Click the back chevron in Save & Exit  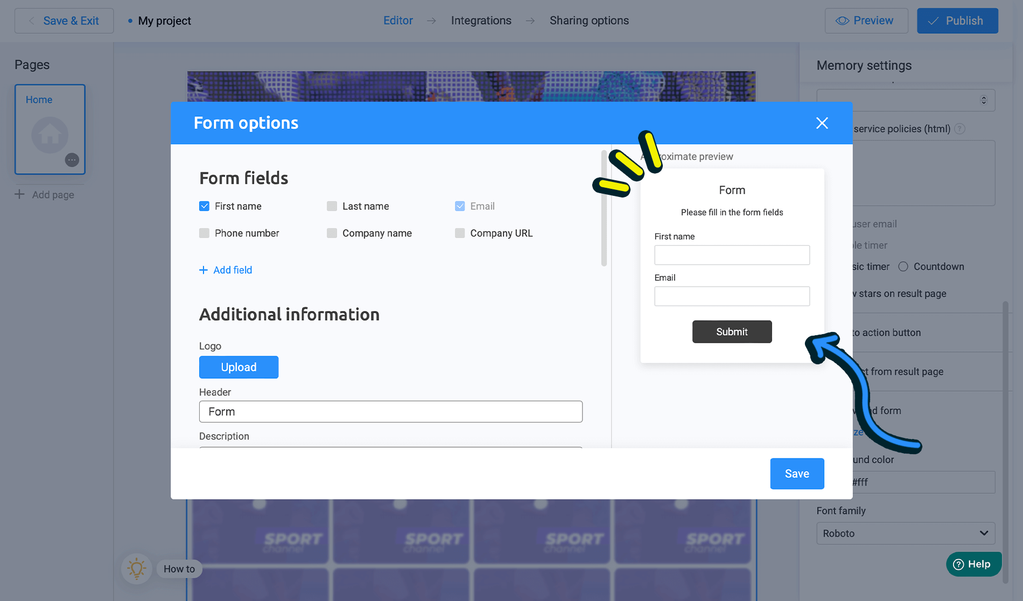31,21
